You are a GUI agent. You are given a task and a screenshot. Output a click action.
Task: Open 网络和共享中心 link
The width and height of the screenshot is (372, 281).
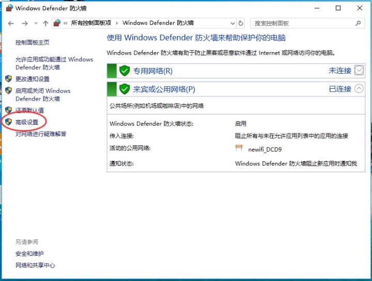click(x=35, y=266)
